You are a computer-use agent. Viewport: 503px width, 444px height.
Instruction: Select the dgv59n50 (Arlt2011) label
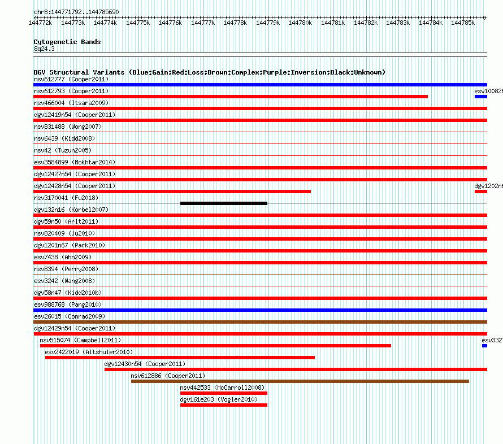pos(66,221)
